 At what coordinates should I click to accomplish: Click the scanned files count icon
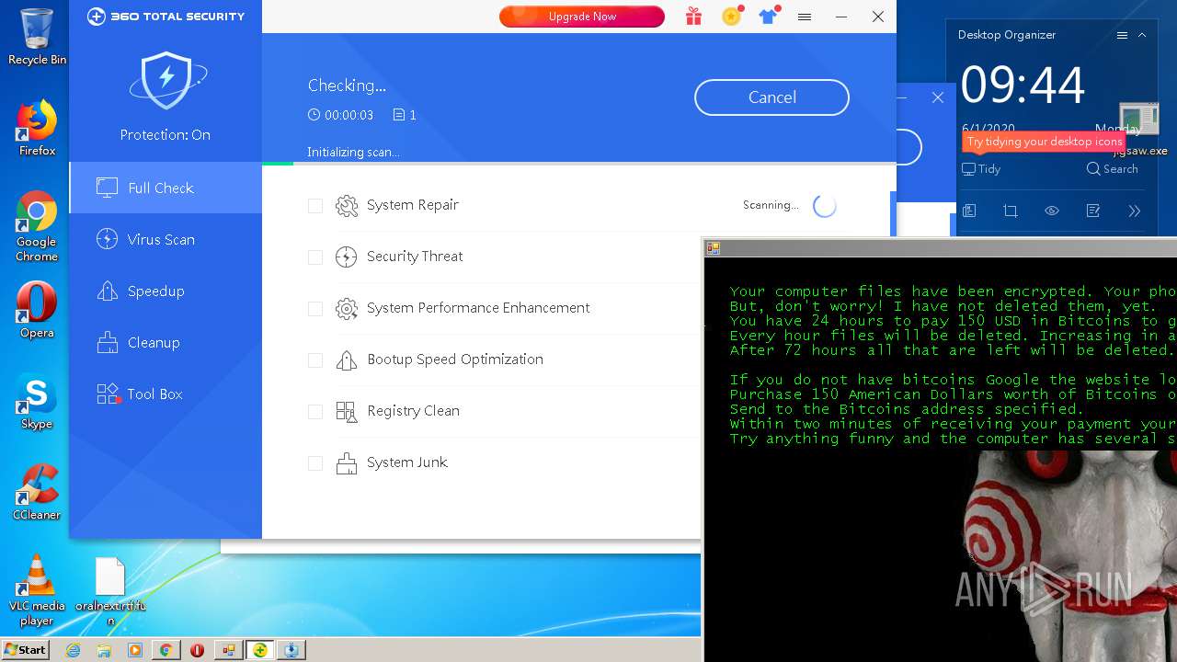[399, 115]
